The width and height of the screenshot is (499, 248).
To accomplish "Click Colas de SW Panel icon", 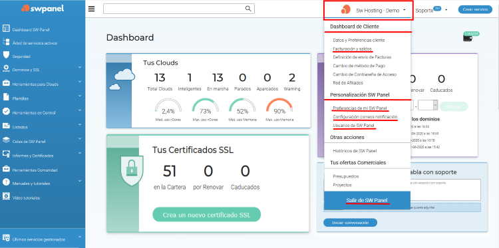I will (6, 140).
